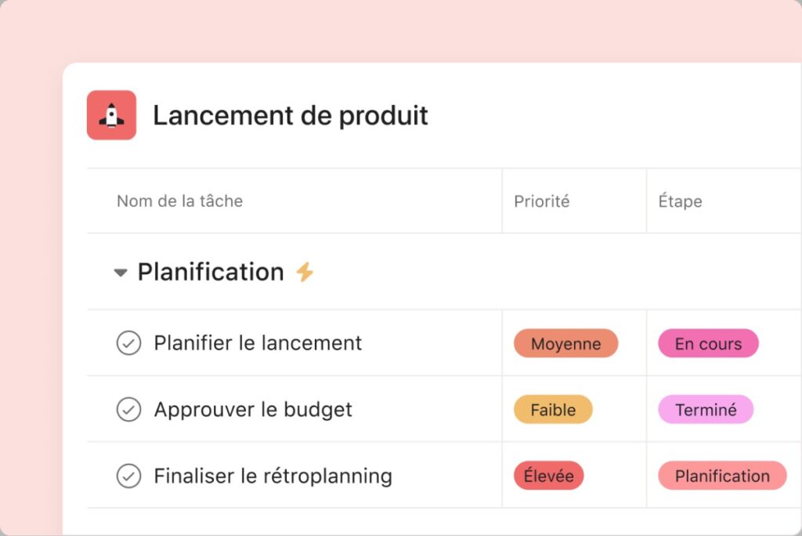Image resolution: width=802 pixels, height=536 pixels.
Task: Click the rocket project icon
Action: pos(112,115)
